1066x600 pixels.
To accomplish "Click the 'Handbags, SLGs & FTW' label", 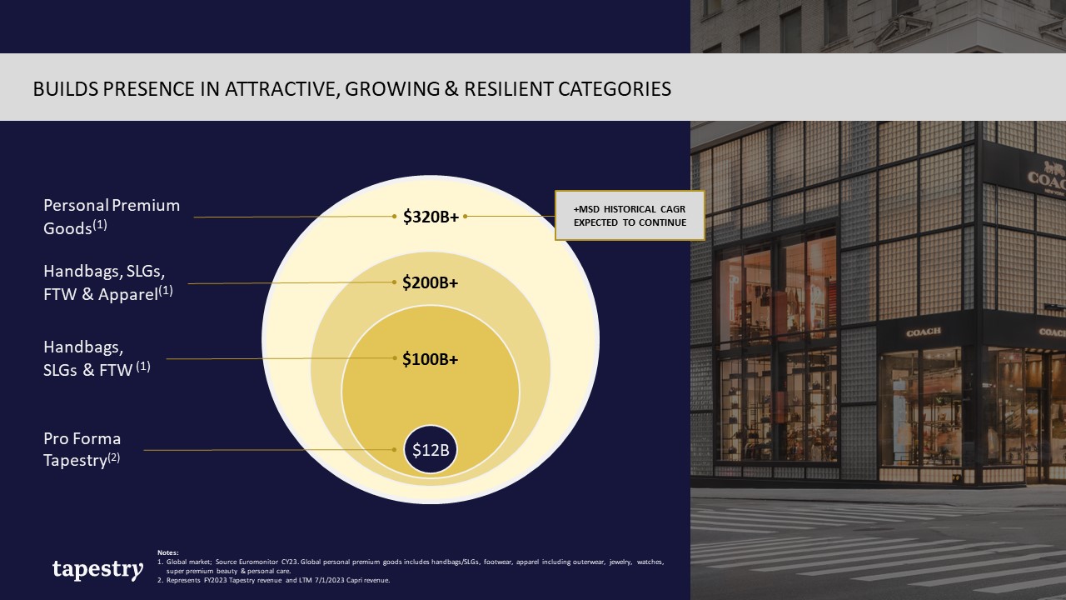I will pyautogui.click(x=97, y=358).
